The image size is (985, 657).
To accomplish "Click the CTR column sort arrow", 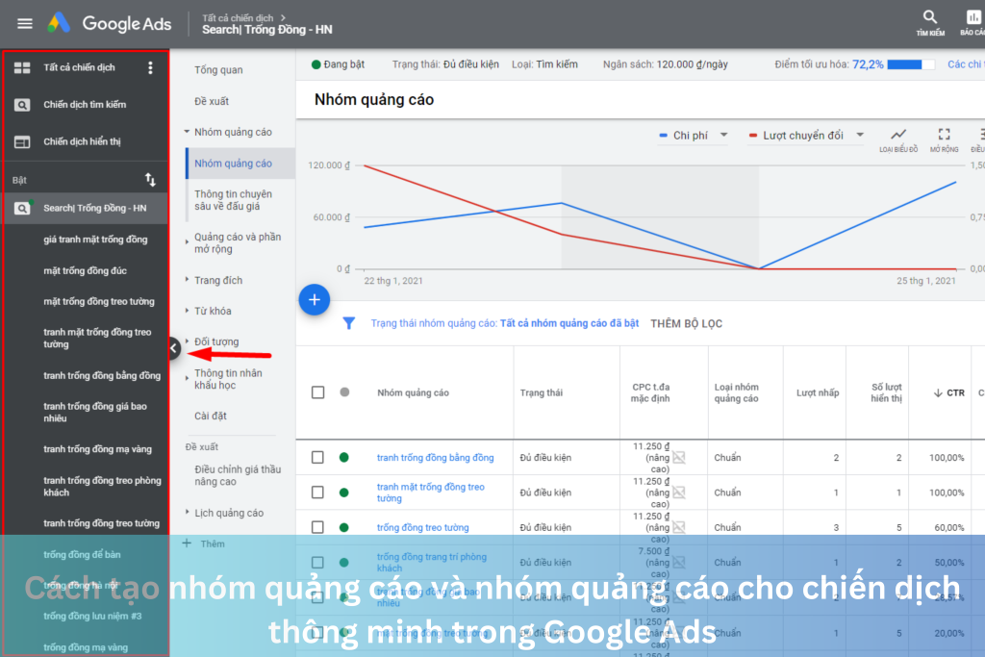I will [x=937, y=393].
